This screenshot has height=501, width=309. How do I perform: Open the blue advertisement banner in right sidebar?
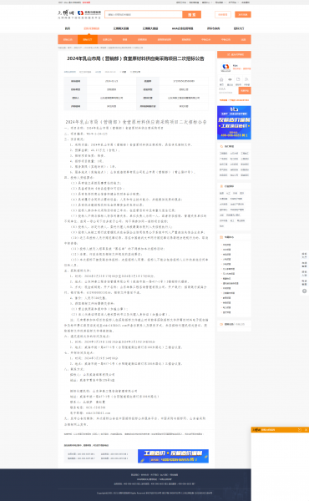(x=234, y=123)
